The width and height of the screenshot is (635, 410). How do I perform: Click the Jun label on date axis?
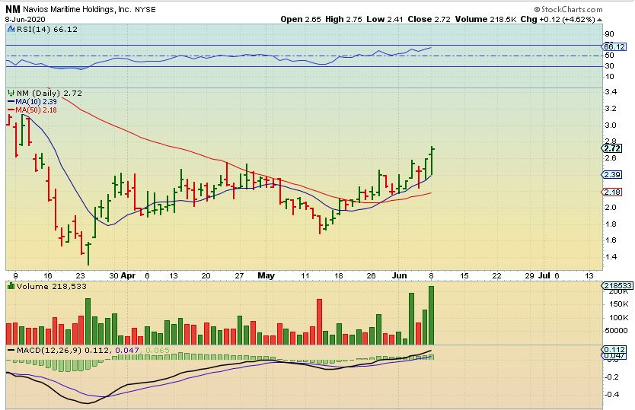(399, 275)
